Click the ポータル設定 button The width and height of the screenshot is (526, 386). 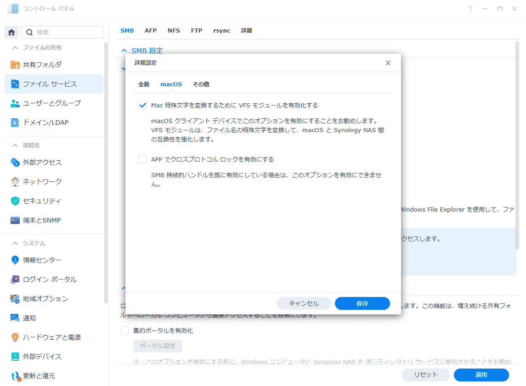[157, 346]
